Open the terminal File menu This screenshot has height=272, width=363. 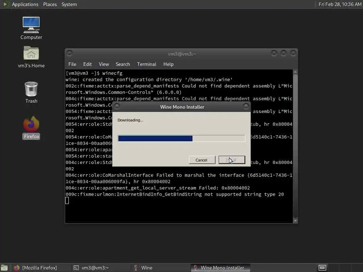tap(72, 64)
